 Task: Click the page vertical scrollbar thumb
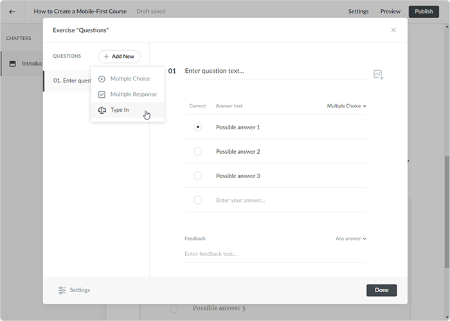[x=447, y=212]
